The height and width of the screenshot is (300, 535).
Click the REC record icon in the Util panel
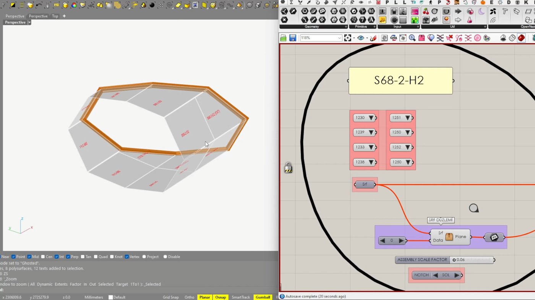[446, 20]
